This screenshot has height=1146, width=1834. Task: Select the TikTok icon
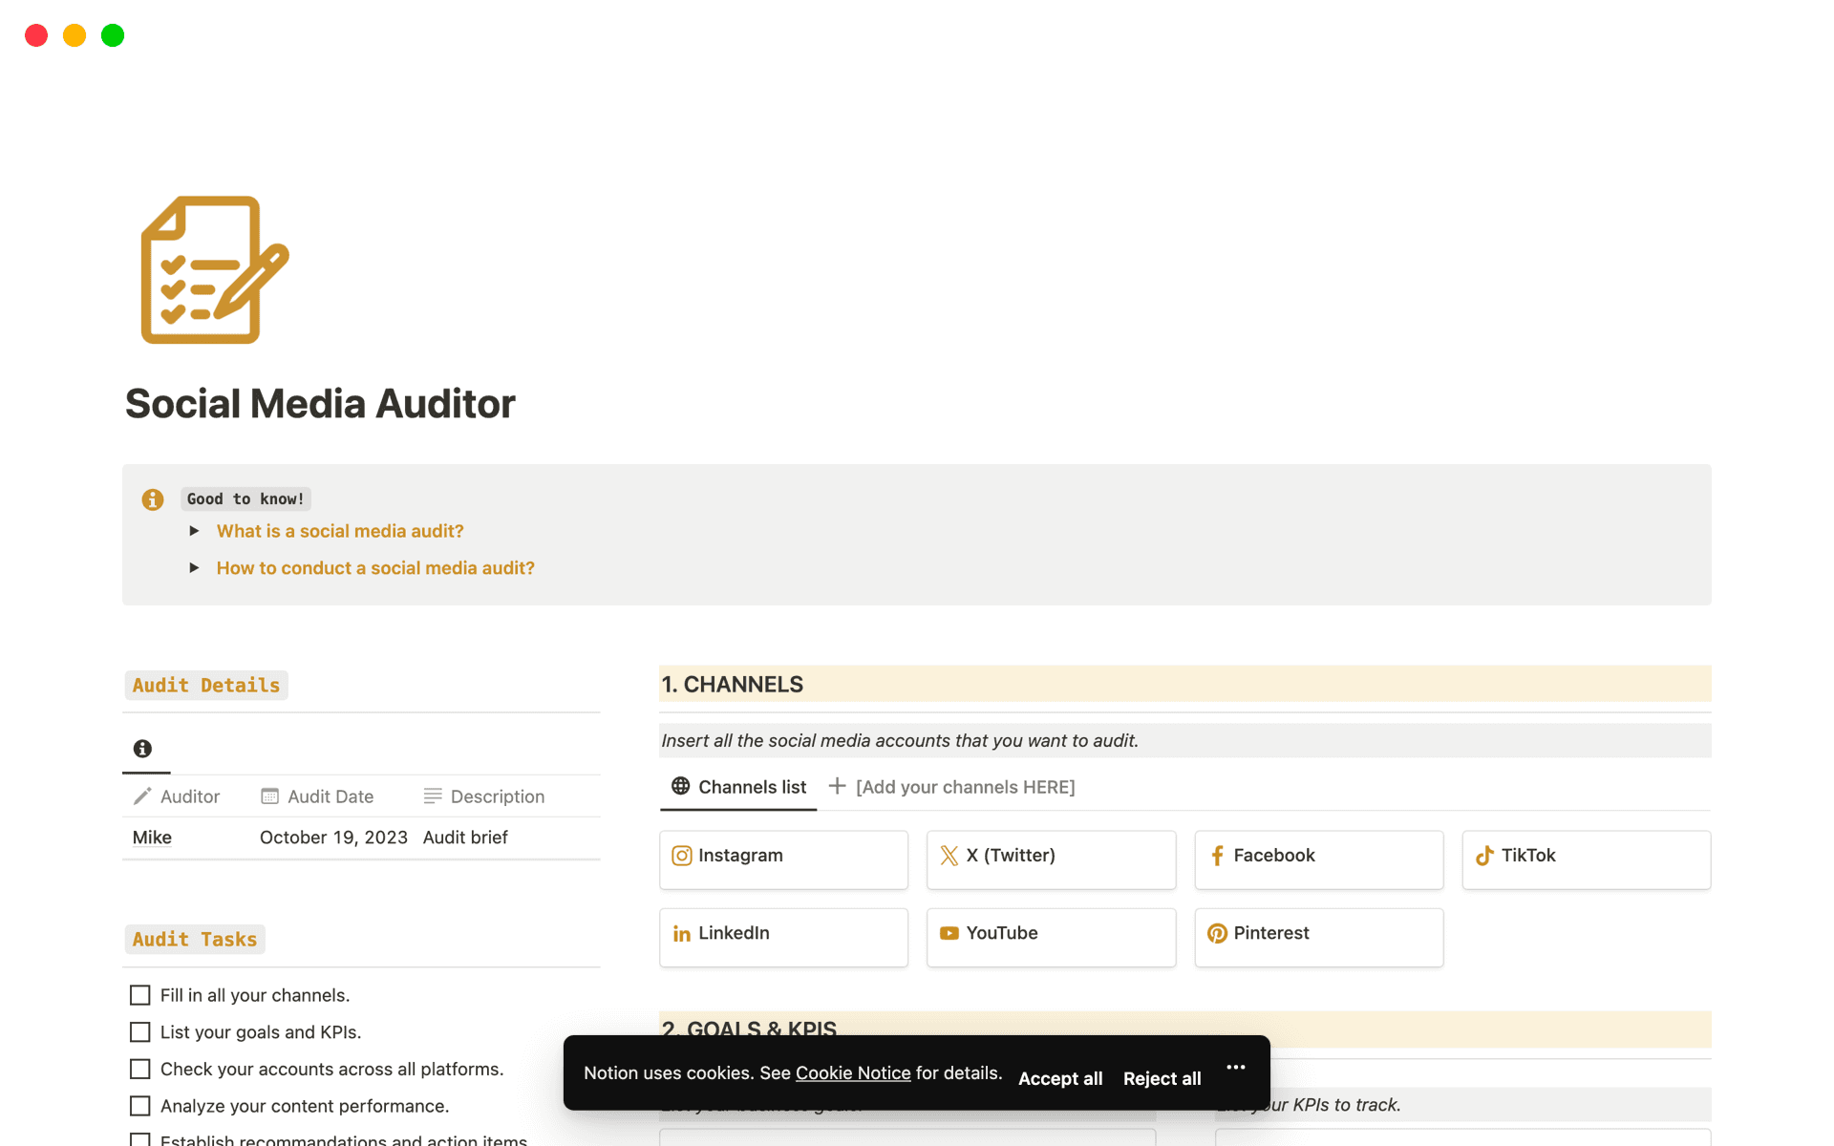tap(1484, 856)
